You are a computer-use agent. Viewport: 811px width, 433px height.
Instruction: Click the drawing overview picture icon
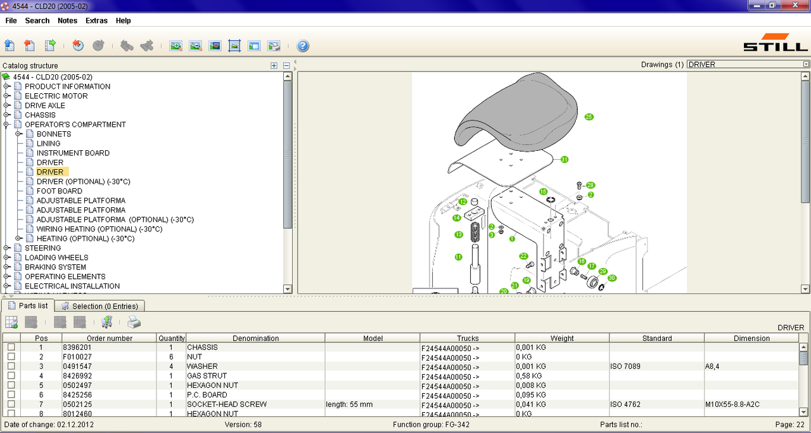point(215,46)
